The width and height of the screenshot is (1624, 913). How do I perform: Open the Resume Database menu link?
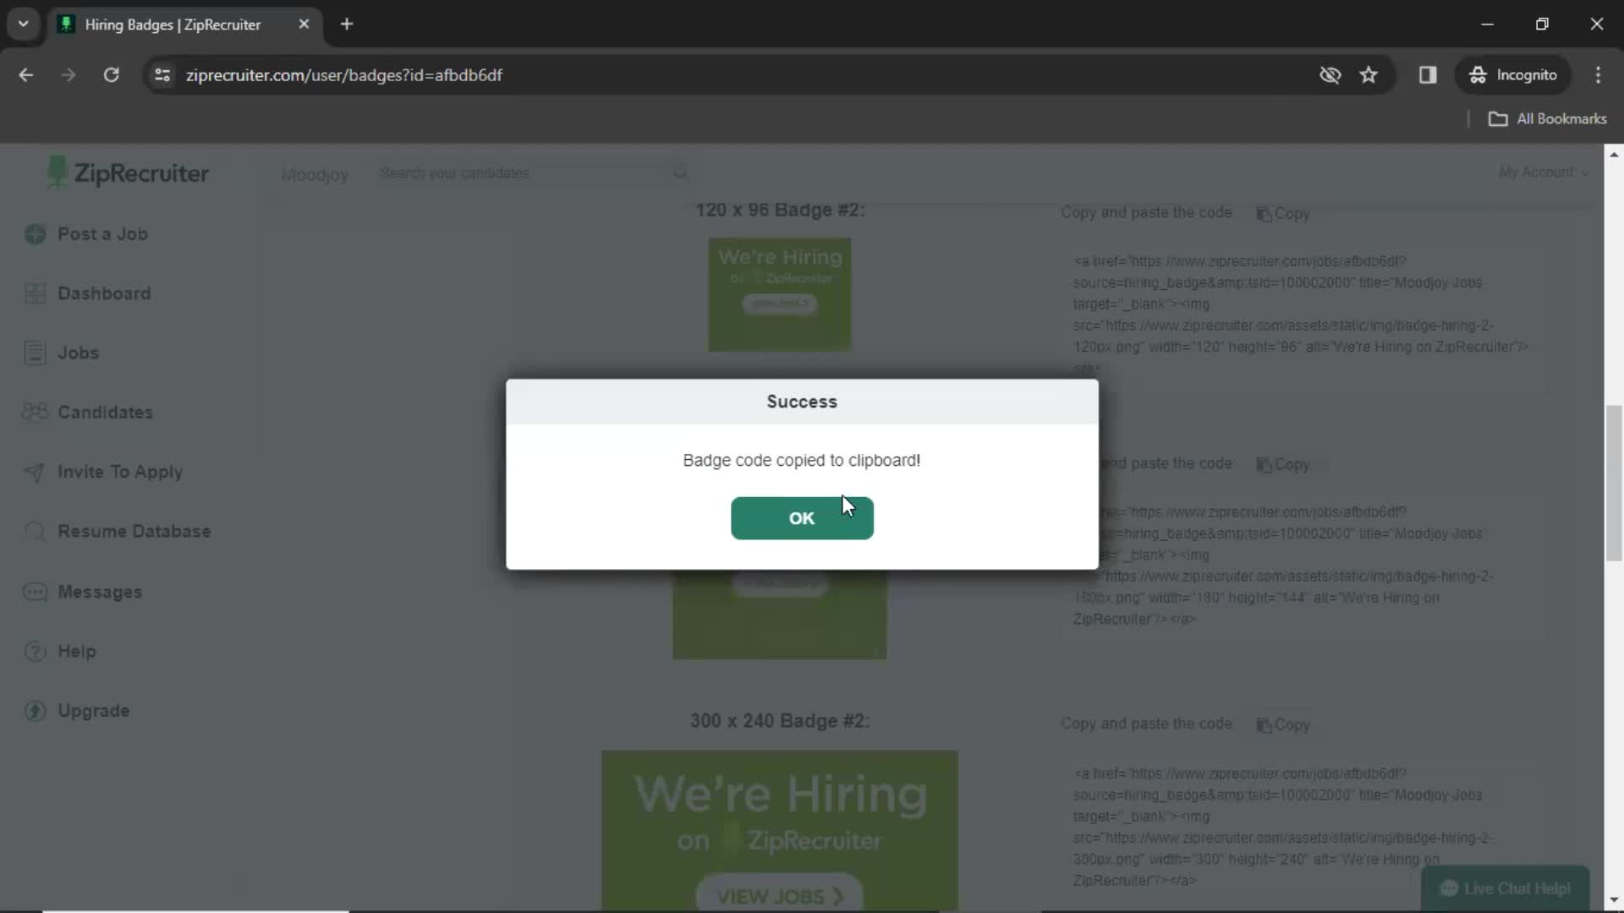point(134,532)
